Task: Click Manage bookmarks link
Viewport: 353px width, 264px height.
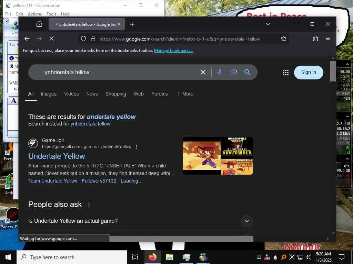Action: [174, 51]
